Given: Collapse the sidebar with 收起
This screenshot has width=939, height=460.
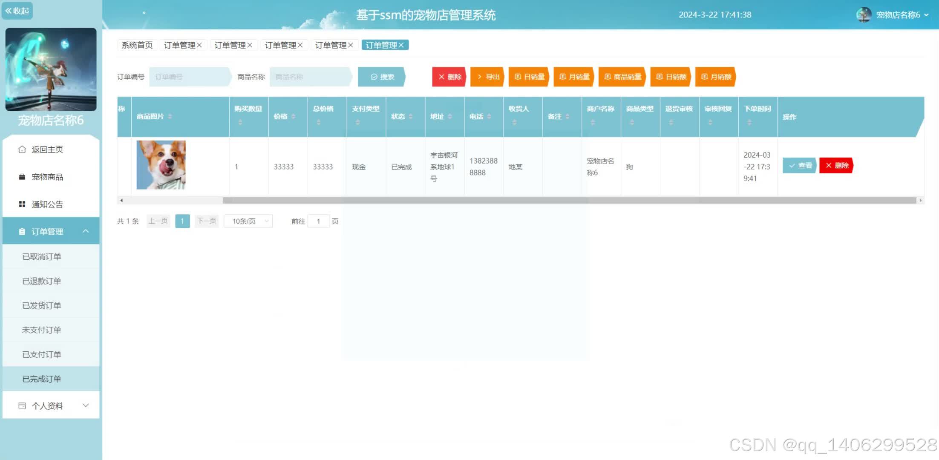Looking at the screenshot, I should pyautogui.click(x=17, y=11).
